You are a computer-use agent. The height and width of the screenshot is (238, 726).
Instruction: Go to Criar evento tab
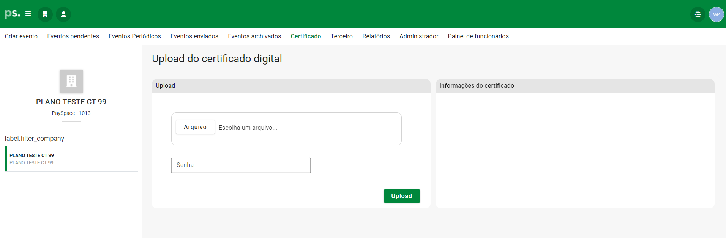pyautogui.click(x=21, y=36)
